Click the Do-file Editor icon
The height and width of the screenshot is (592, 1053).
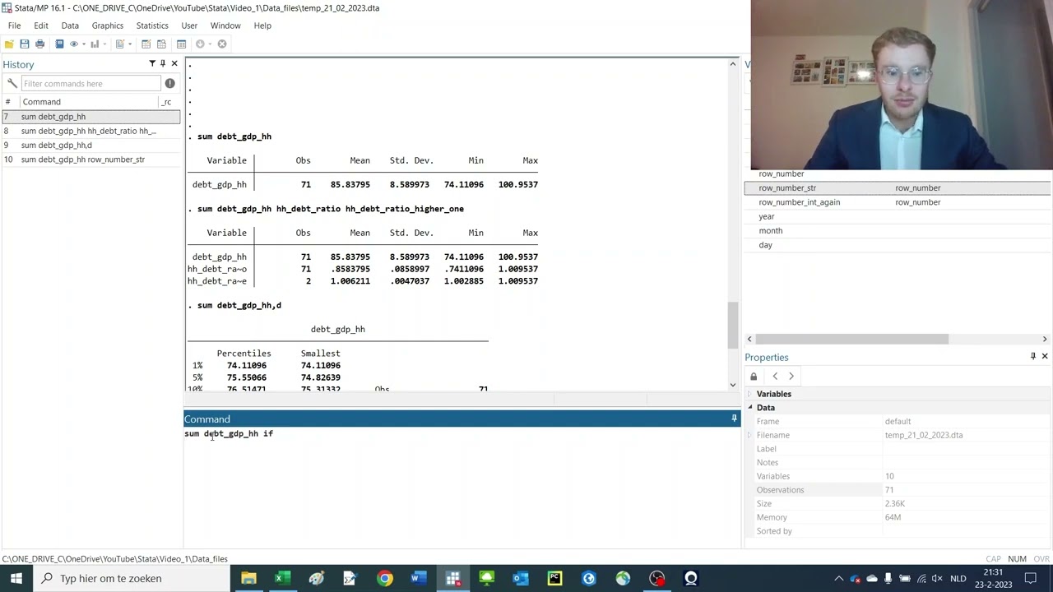coord(119,44)
